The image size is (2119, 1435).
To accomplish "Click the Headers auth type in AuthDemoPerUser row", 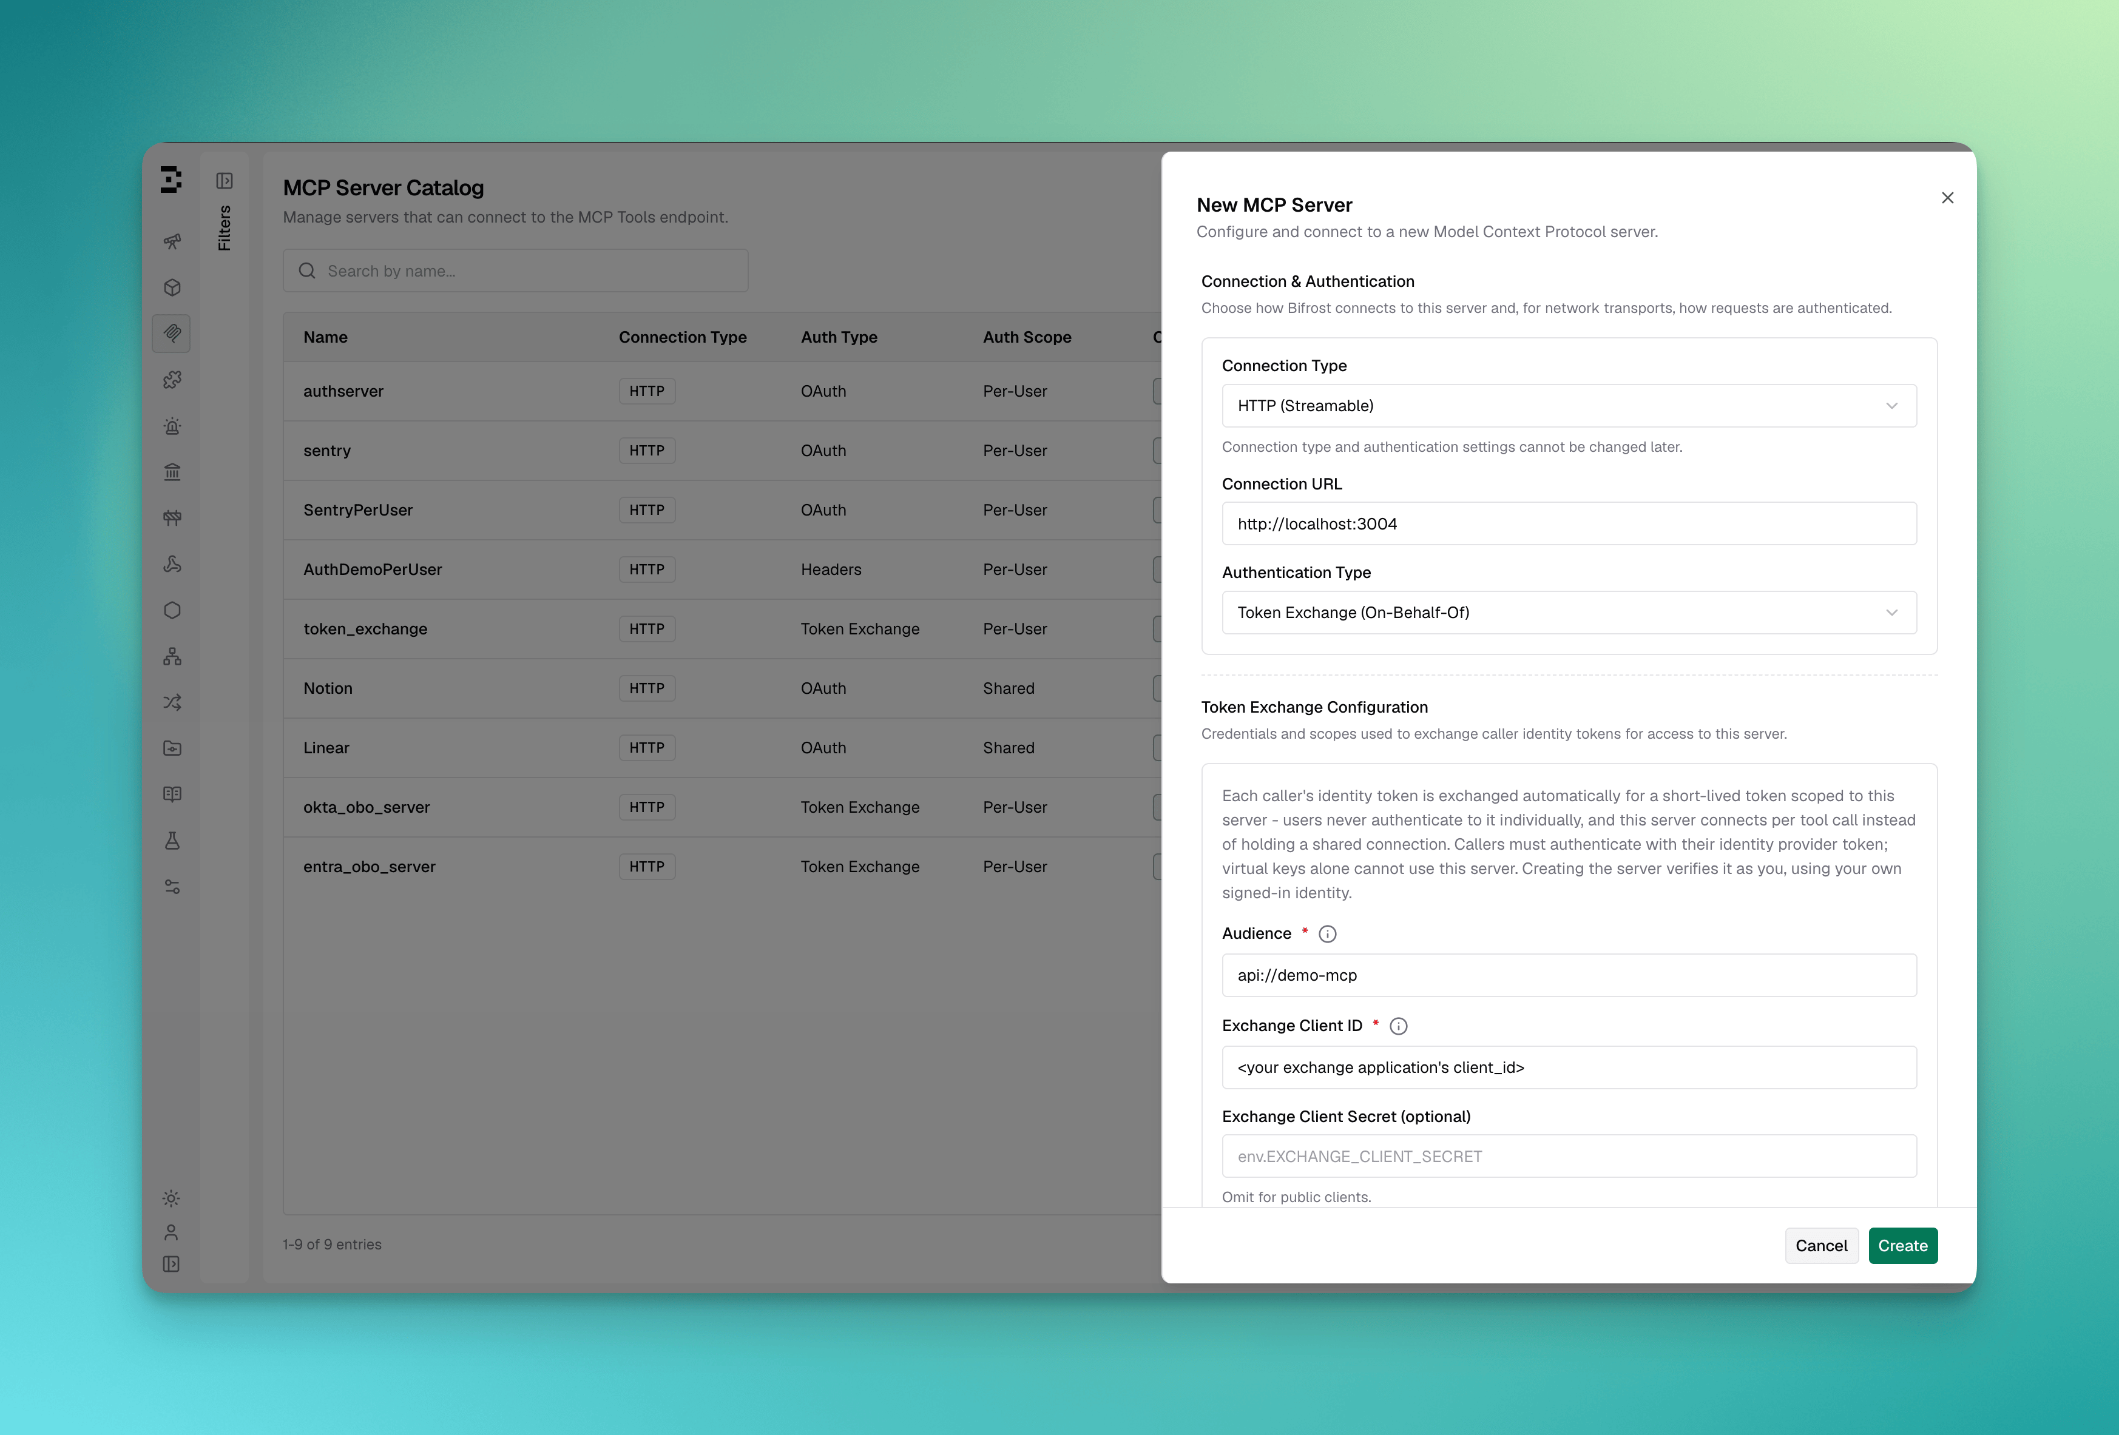I will click(831, 570).
